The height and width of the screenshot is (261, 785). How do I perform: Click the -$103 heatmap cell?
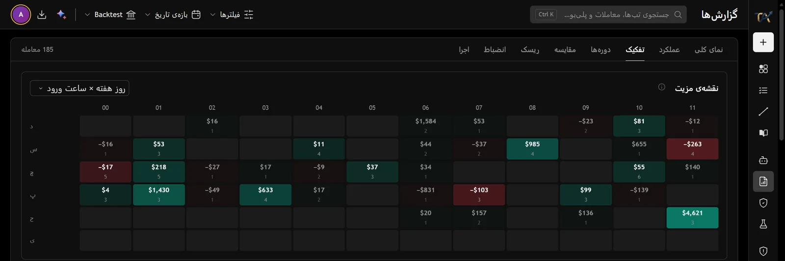479,195
